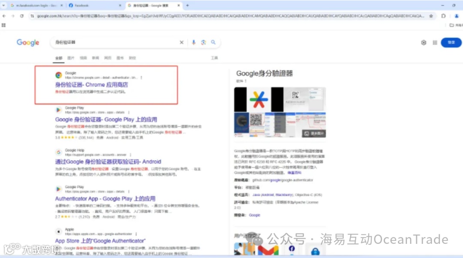Open Google quick settings gear
The image size is (463, 258).
(x=424, y=42)
